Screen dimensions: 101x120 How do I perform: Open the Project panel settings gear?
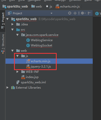click(x=83, y=13)
